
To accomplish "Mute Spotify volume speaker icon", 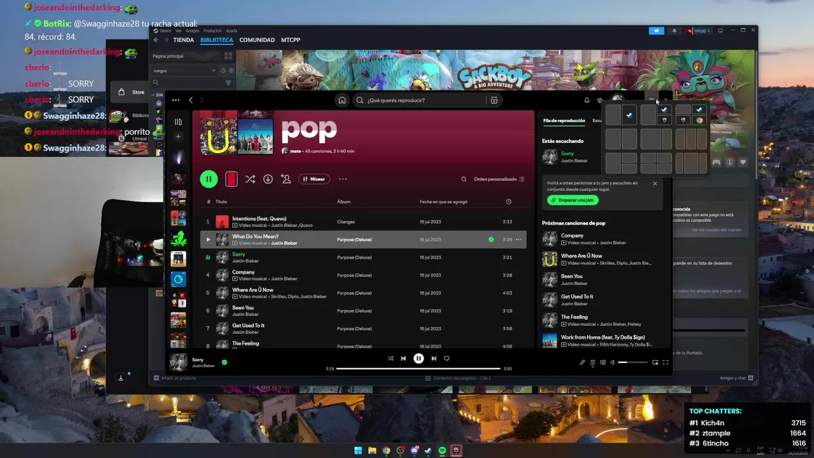I will click(612, 363).
